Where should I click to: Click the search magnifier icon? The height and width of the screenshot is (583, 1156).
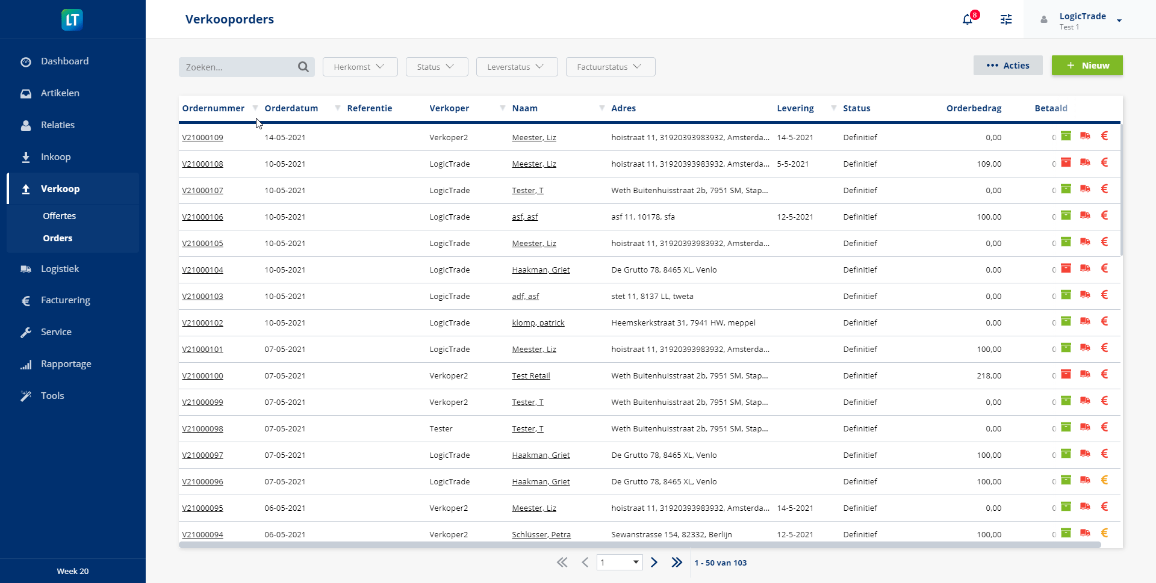tap(303, 67)
